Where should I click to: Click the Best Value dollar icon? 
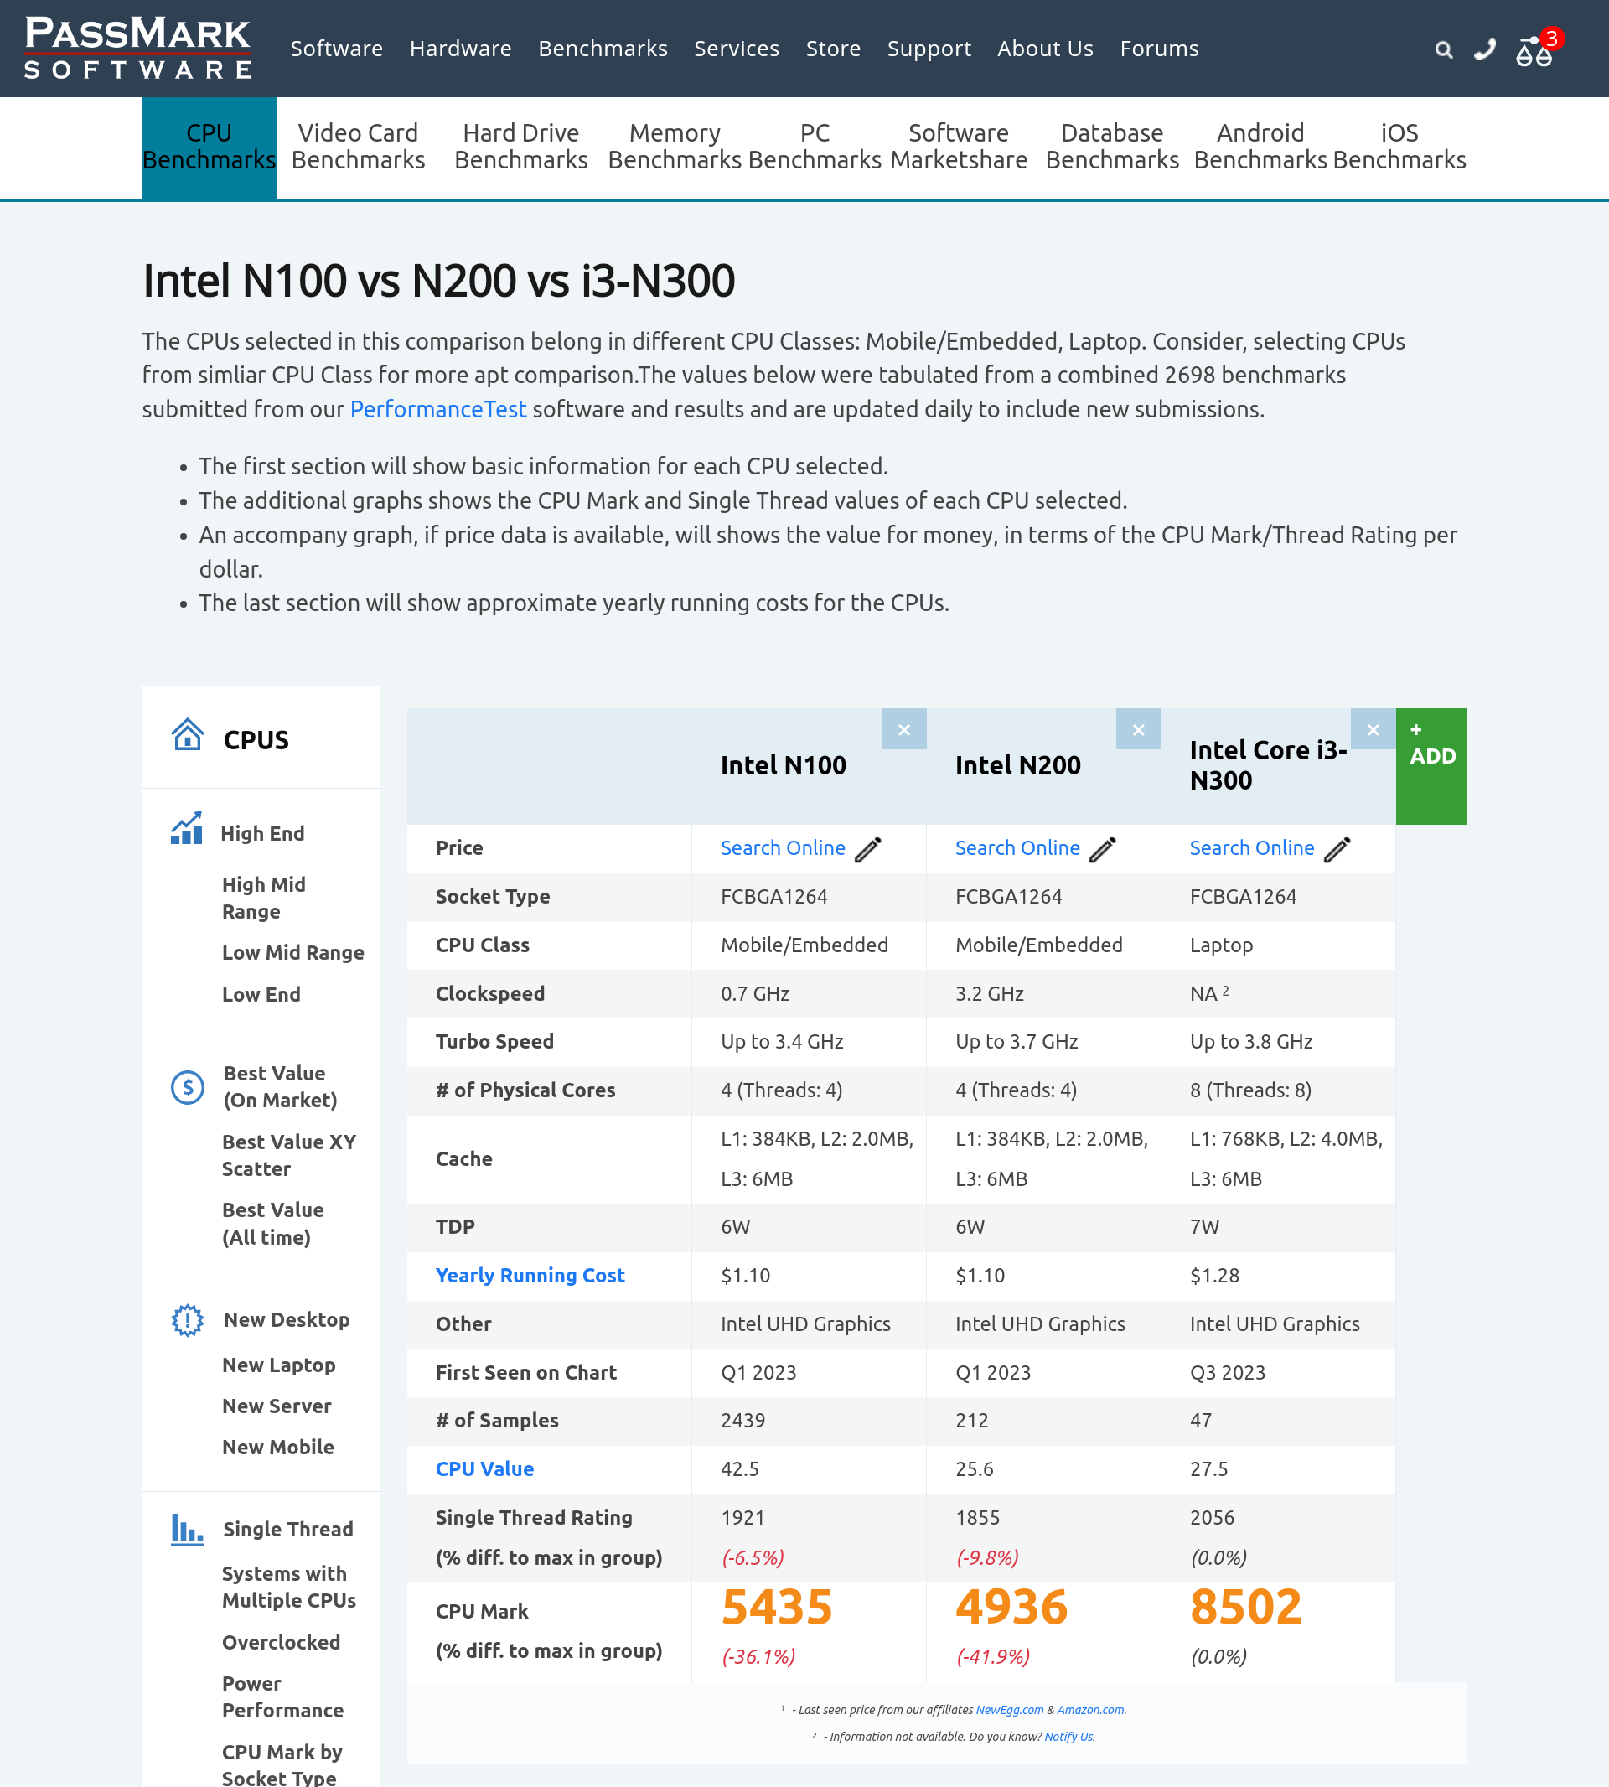coord(188,1087)
